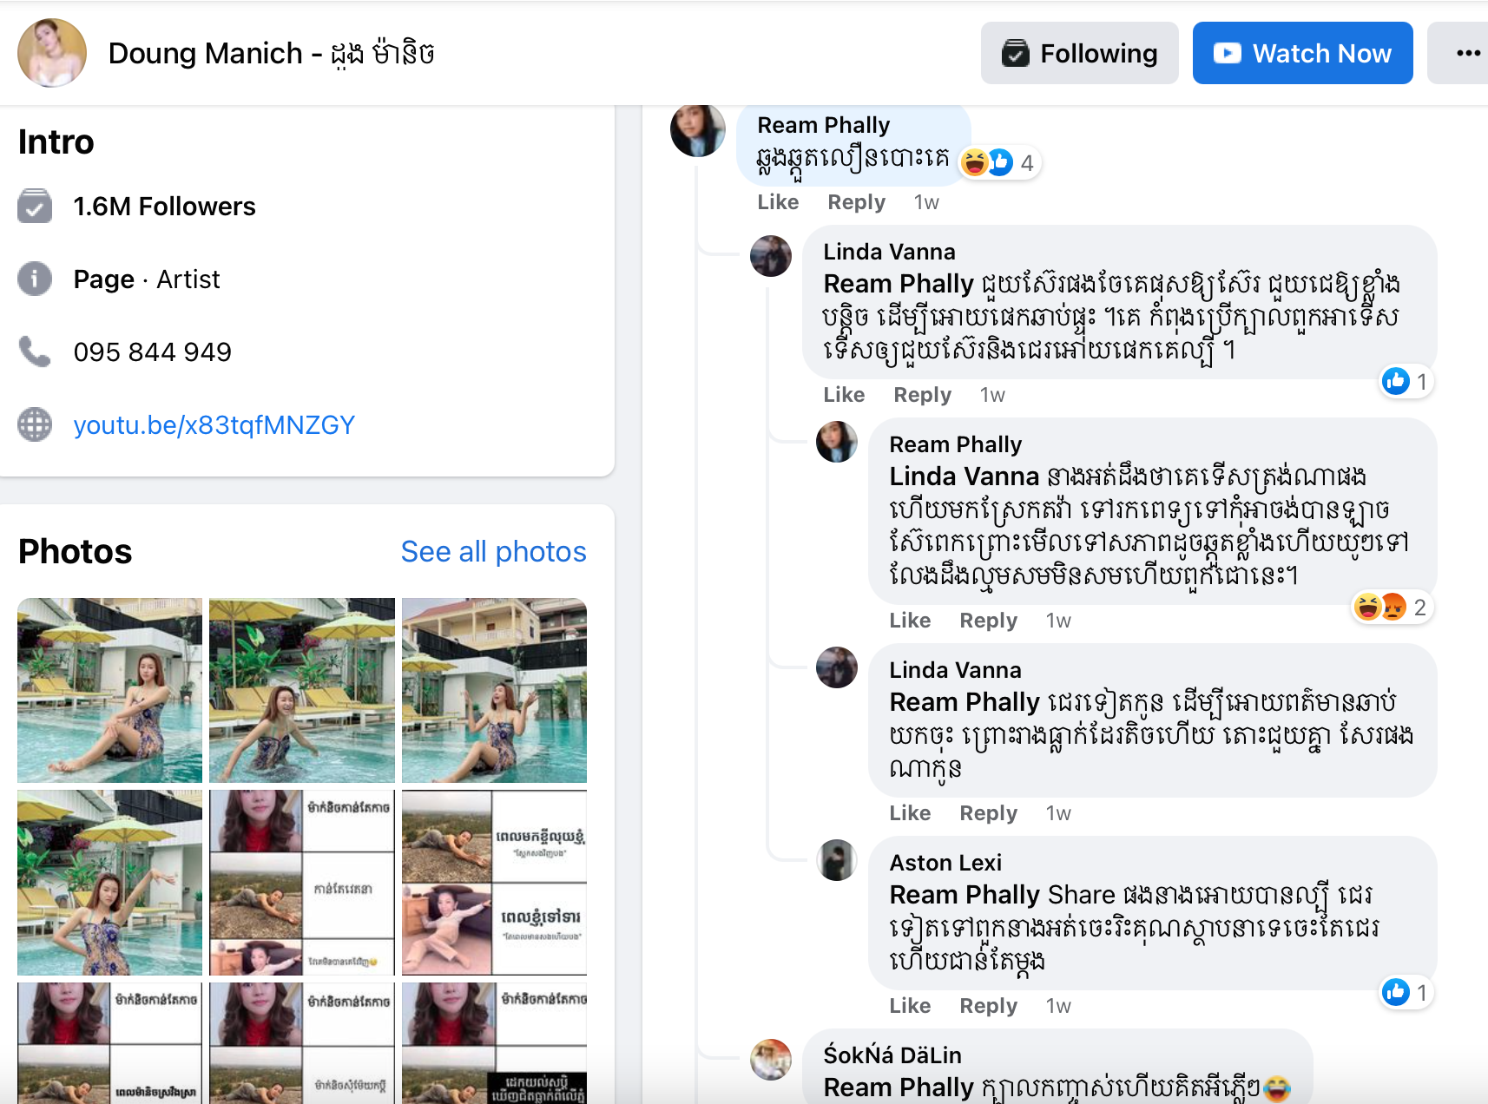Click the globe icon next to YouTube link

pyautogui.click(x=35, y=424)
